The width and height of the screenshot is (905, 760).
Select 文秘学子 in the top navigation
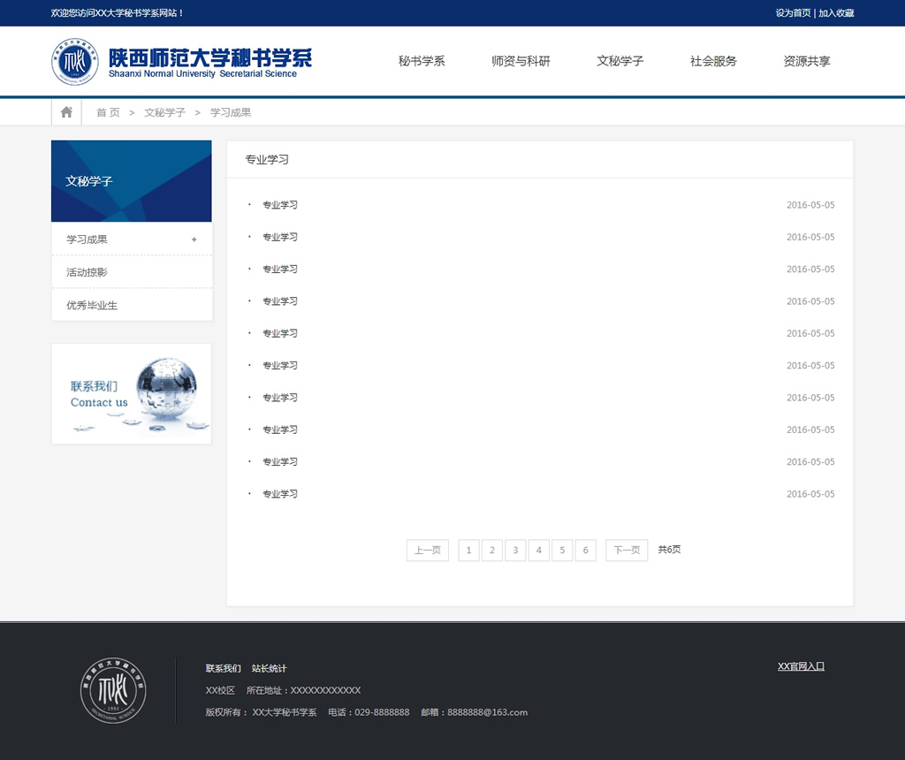[x=620, y=61]
